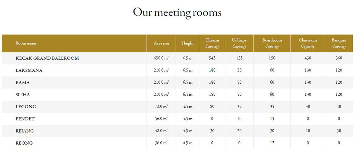Viewport: 355px width, 159px height.
Task: Select the 'Classroom Capacity' column header
Action: coord(308,43)
